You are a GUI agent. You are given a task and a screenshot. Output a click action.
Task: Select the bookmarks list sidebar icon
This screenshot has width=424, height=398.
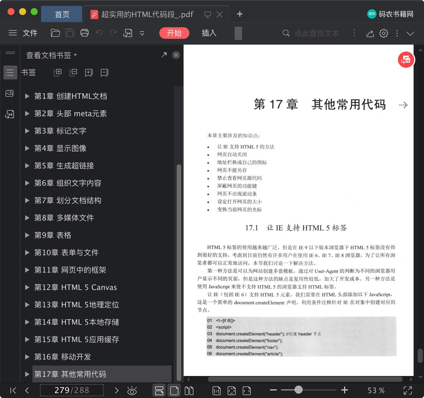tap(10, 72)
